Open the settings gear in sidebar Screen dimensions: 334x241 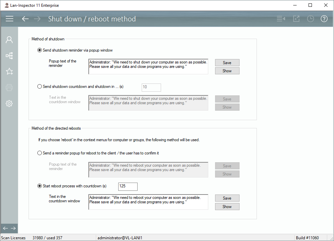click(x=9, y=104)
